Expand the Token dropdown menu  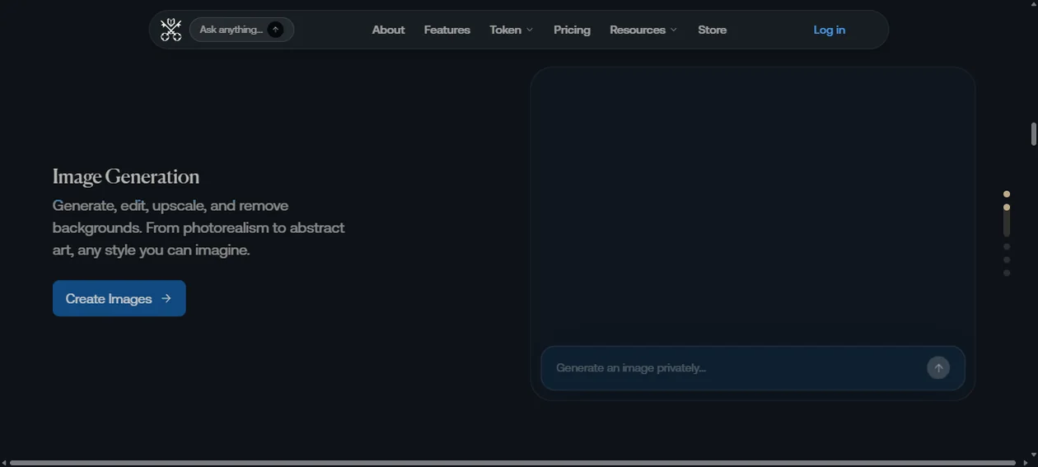512,30
